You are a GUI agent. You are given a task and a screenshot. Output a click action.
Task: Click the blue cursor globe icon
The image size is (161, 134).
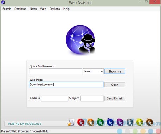(110, 122)
